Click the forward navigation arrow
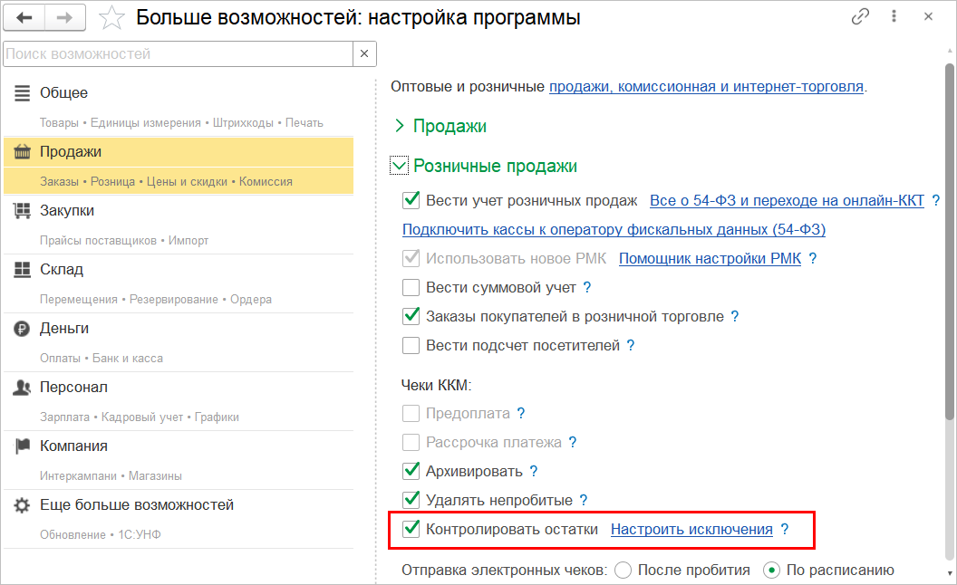Image resolution: width=957 pixels, height=585 pixels. (x=65, y=17)
